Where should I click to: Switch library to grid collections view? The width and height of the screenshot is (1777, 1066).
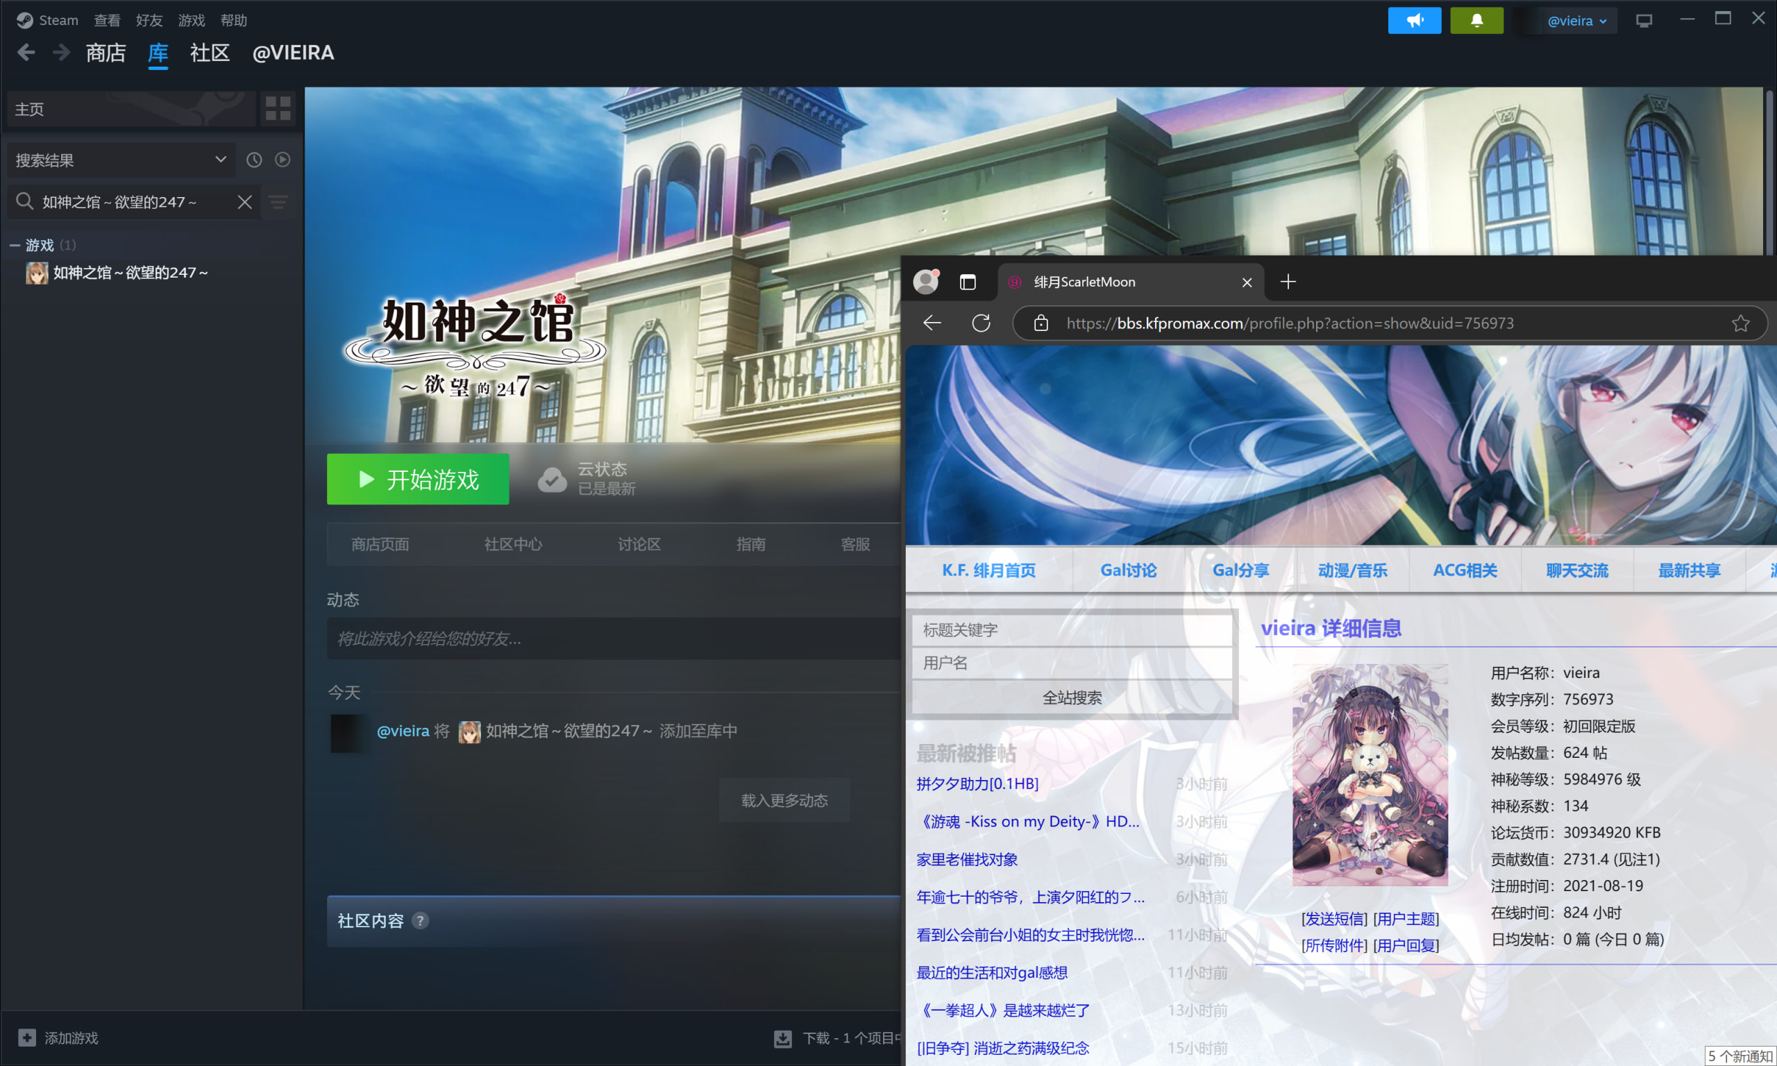coord(278,108)
